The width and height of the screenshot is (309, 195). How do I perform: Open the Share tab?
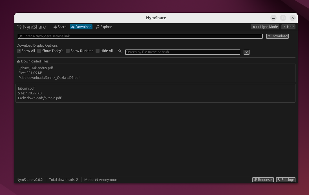click(x=60, y=27)
